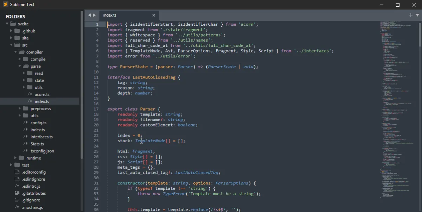The height and width of the screenshot is (212, 422).
Task: Click the state folder icon
Action: tap(30, 80)
